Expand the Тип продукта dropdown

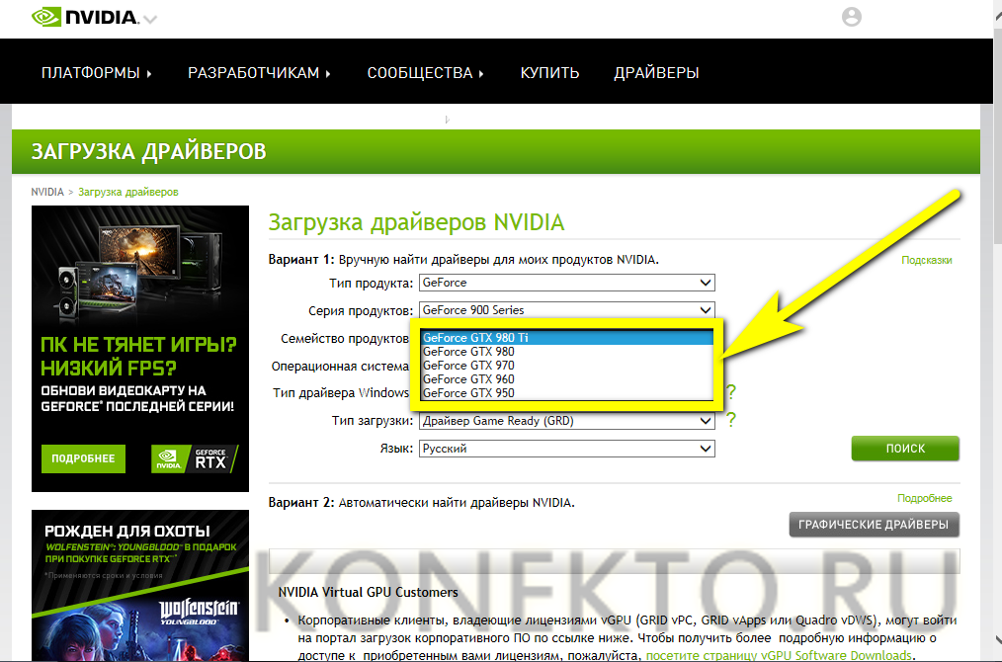[566, 283]
